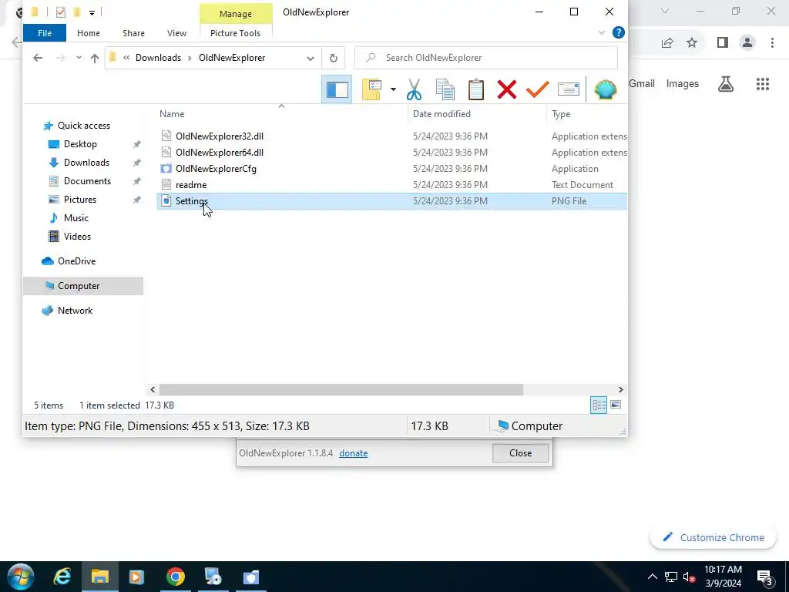
Task: Click Customize Chrome button
Action: (x=713, y=537)
